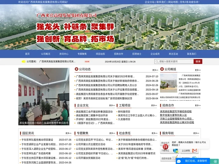Click the yellow speaker icon beside 公司要闻
The width and height of the screenshot is (219, 164).
click(23, 61)
